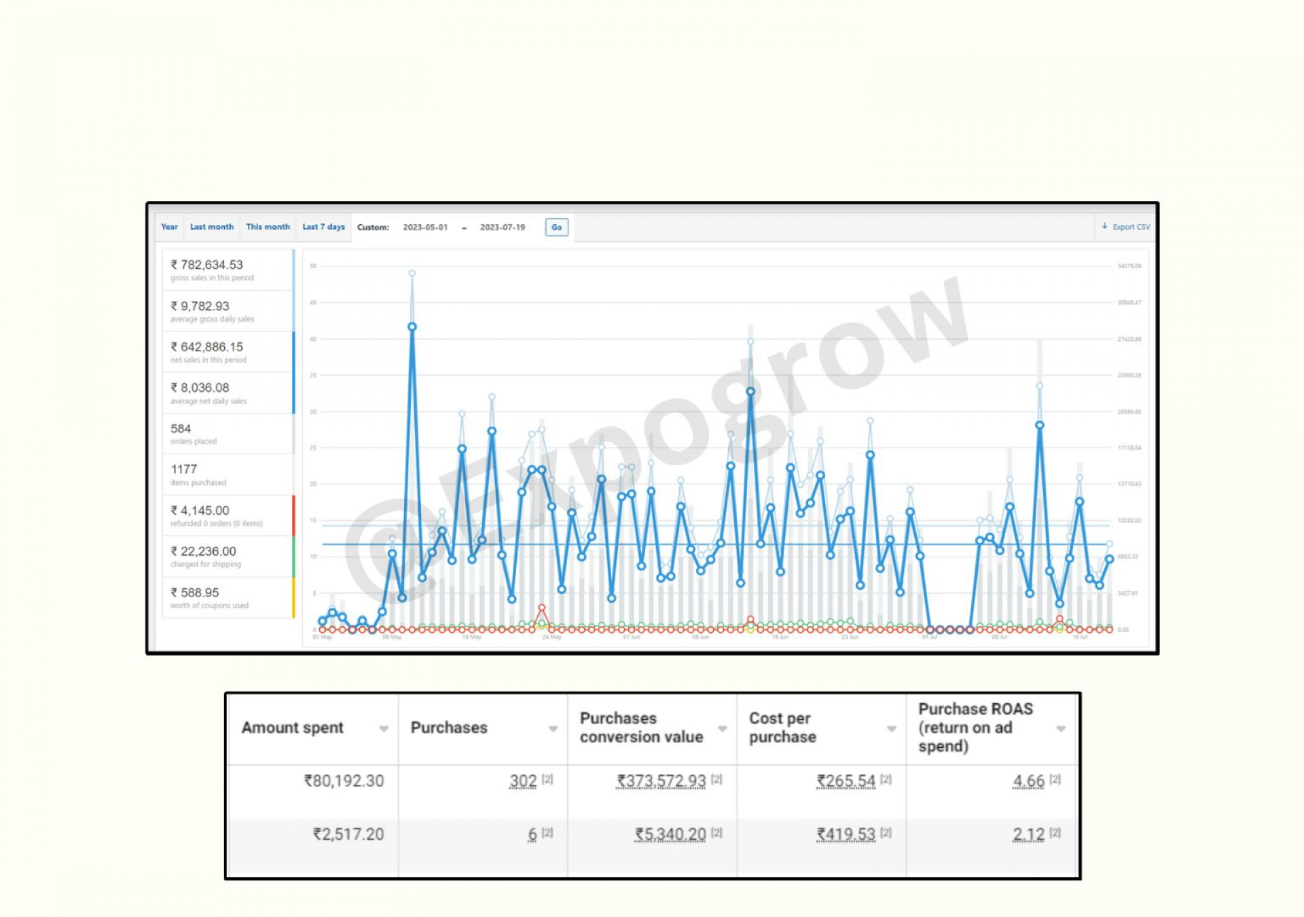Click the blue net sales color bar
1304x917 pixels.
tap(293, 371)
